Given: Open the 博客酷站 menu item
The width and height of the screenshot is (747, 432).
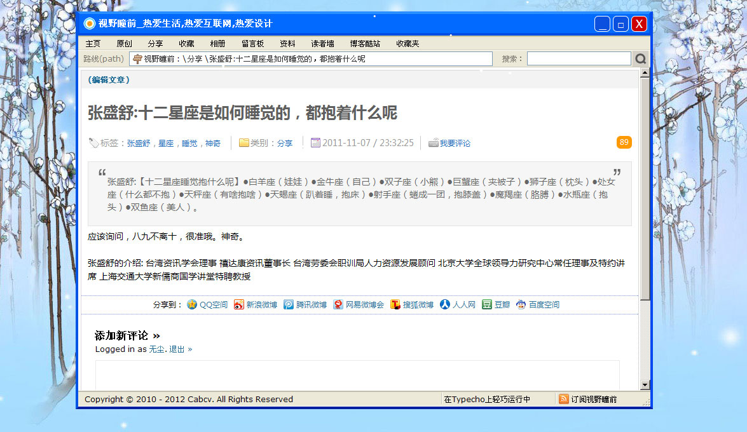Looking at the screenshot, I should pyautogui.click(x=365, y=44).
